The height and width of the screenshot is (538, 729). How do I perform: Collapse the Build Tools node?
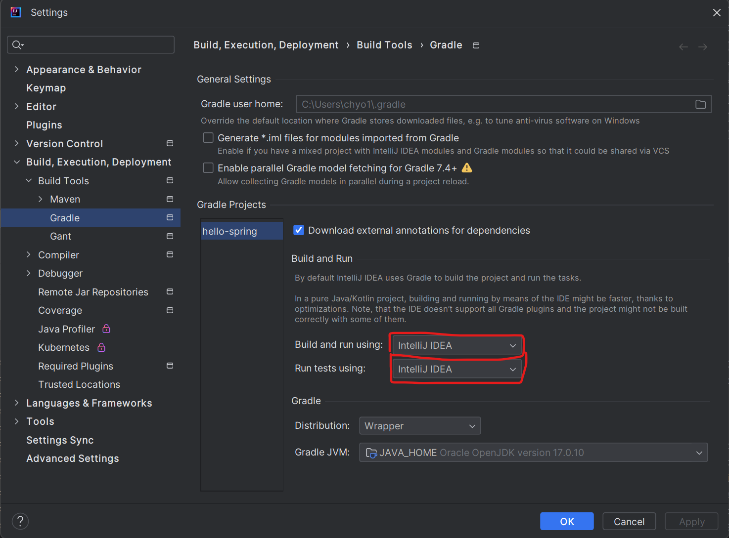[29, 180]
